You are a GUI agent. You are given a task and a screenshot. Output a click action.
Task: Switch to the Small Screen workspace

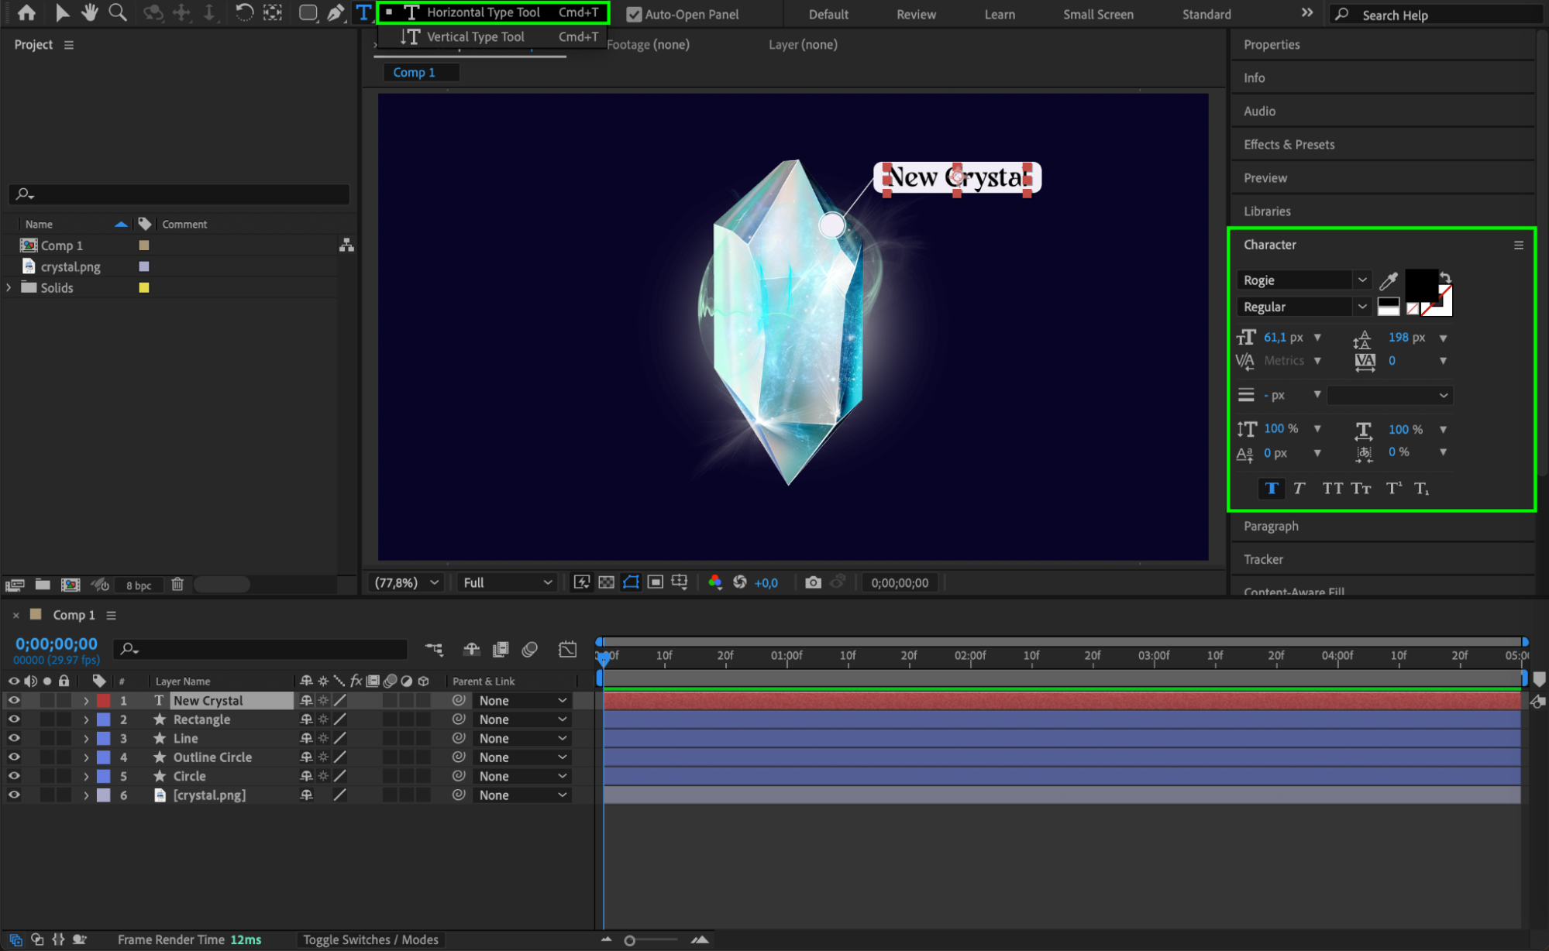[1098, 14]
